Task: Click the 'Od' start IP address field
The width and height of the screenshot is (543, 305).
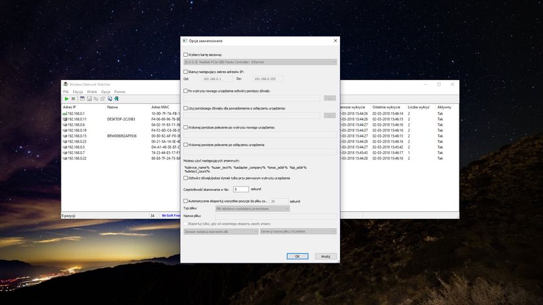Action: click(217, 80)
